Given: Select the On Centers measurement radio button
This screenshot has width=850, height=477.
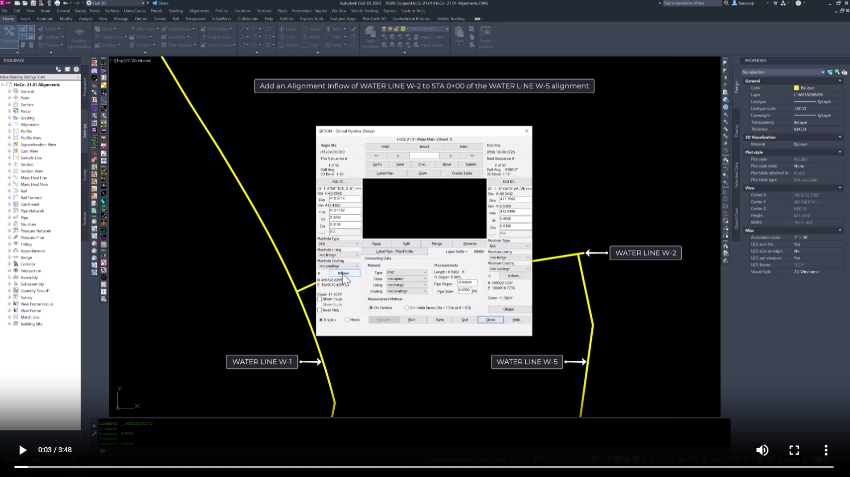Looking at the screenshot, I should [x=371, y=308].
